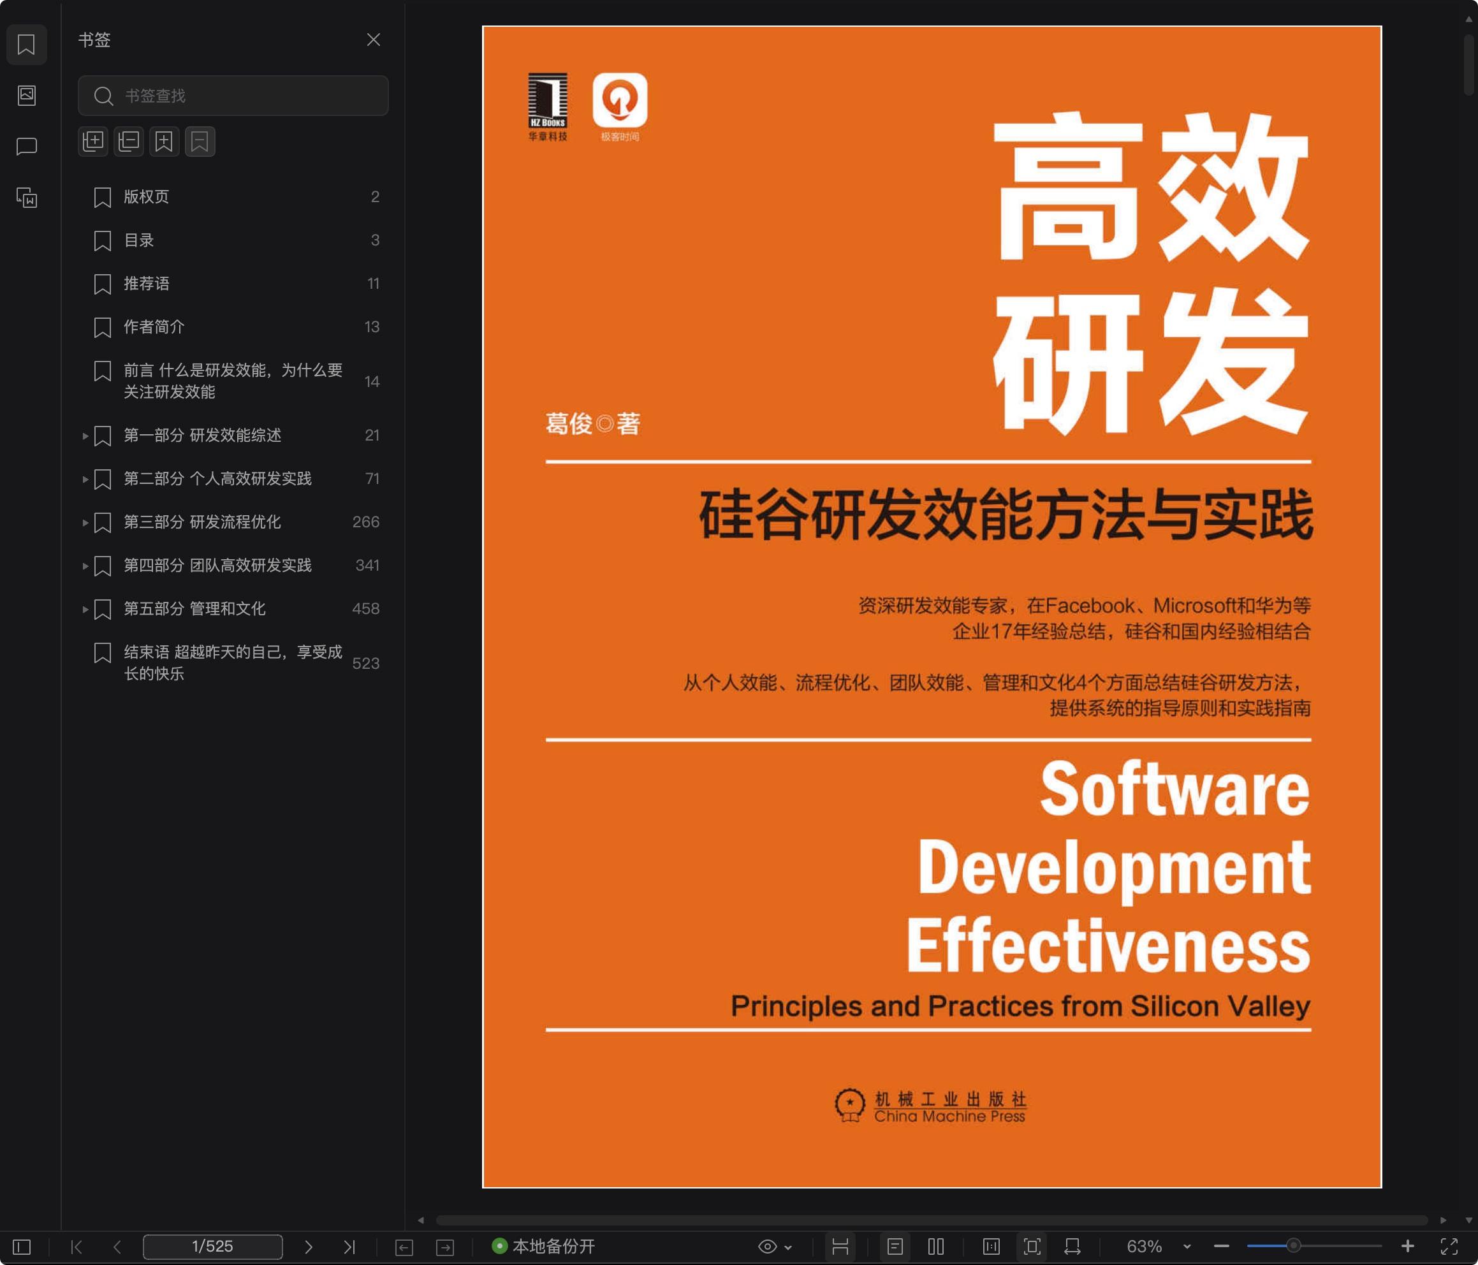Go to the previous page
This screenshot has width=1478, height=1265.
tap(118, 1247)
